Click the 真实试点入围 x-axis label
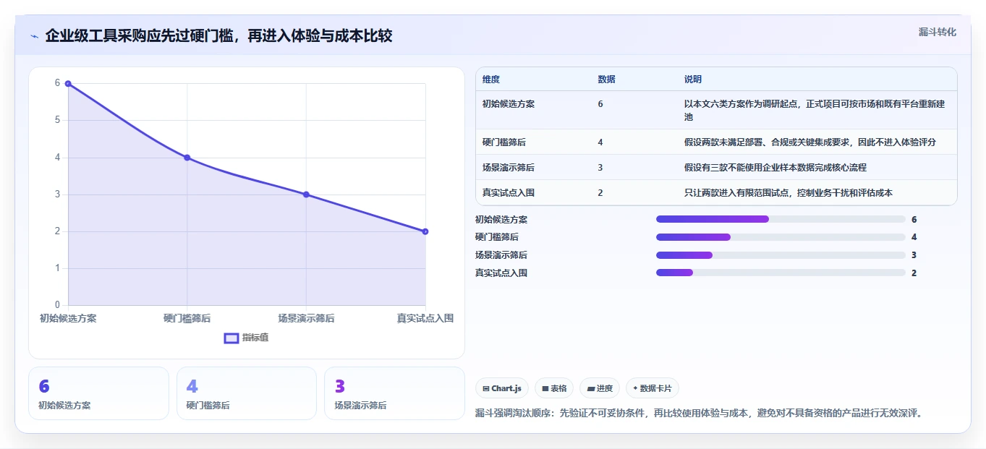 click(425, 318)
